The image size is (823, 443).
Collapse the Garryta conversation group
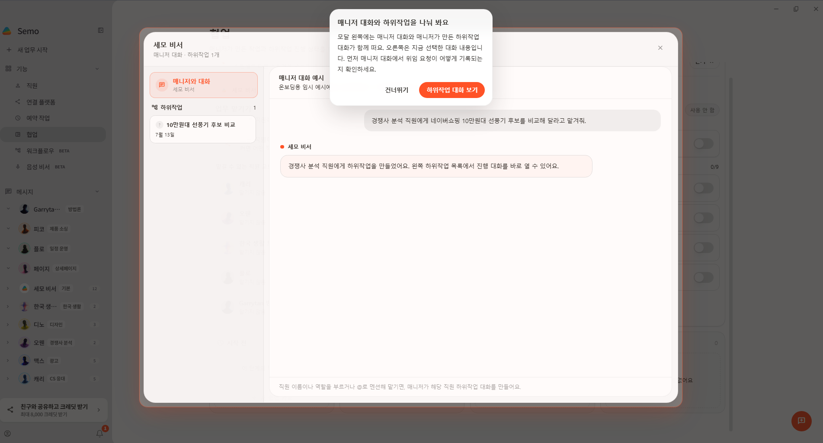(8, 209)
